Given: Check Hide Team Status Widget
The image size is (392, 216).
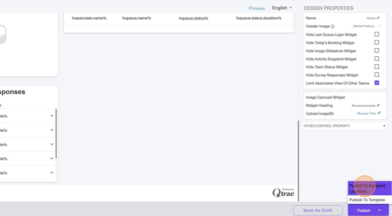Looking at the screenshot, I should [377, 67].
